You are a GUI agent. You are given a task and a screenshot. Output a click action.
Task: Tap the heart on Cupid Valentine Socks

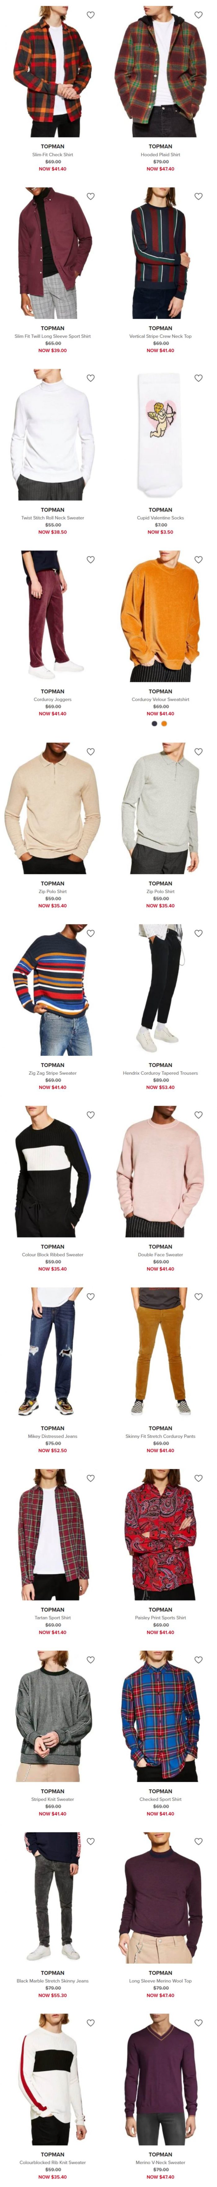click(198, 378)
